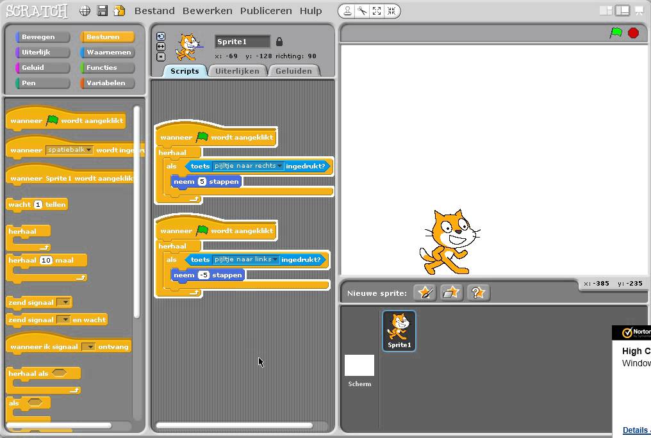
Task: Click palette 'wanneer groene vlag wordt aangeklikt' block
Action: click(x=65, y=118)
